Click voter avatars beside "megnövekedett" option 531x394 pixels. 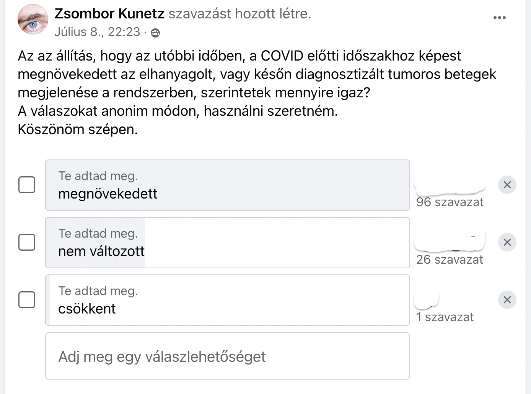tap(450, 185)
